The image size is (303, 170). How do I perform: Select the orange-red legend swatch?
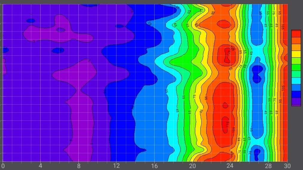coord(296,40)
